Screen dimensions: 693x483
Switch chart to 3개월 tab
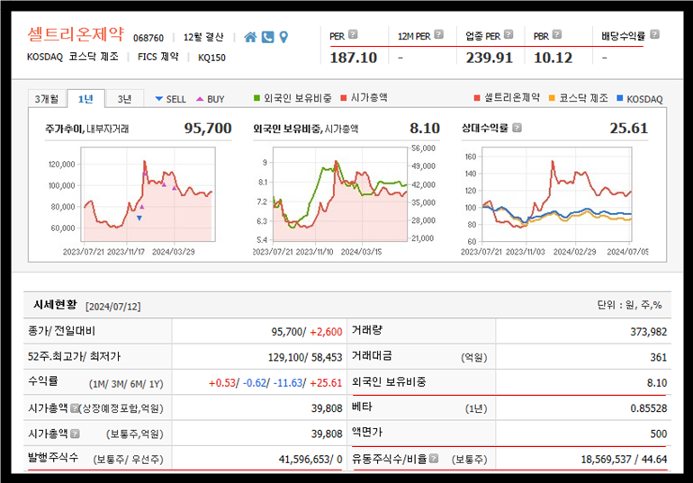click(x=47, y=98)
